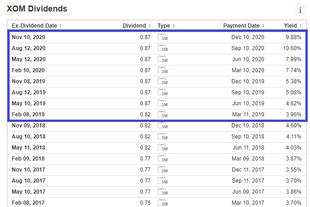Click the info icon beside XOM Dividends

[300, 10]
